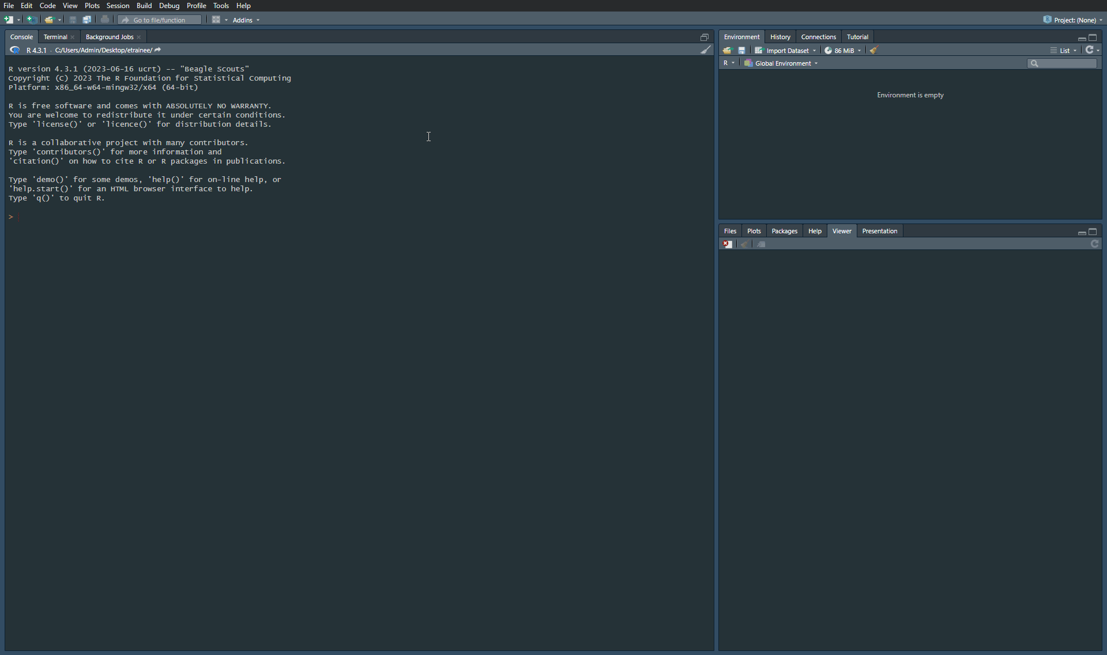Click the New File icon

point(8,20)
